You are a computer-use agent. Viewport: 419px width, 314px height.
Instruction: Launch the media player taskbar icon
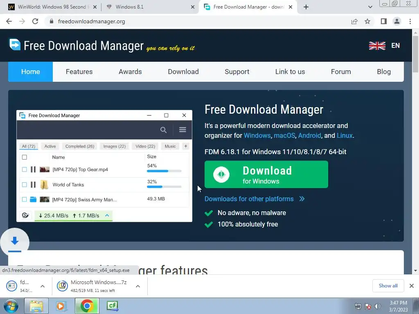(61, 306)
